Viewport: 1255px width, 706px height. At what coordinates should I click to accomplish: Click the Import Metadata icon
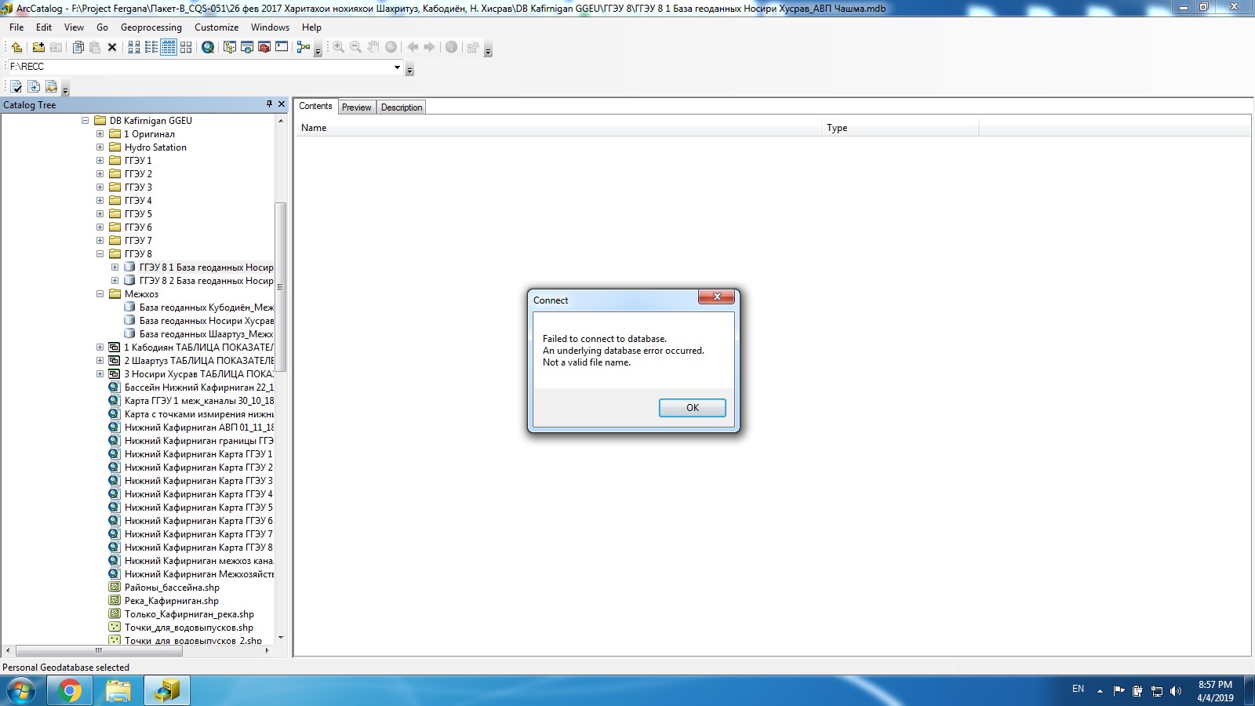(x=51, y=86)
